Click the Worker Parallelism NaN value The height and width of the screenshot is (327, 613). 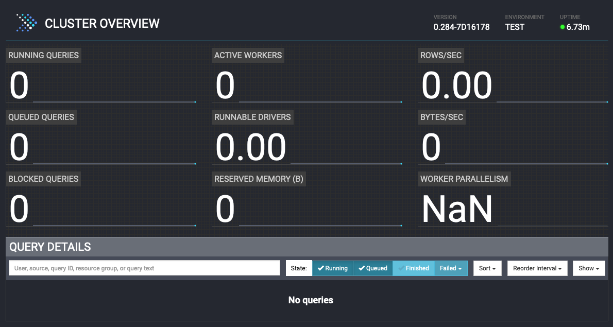point(457,209)
